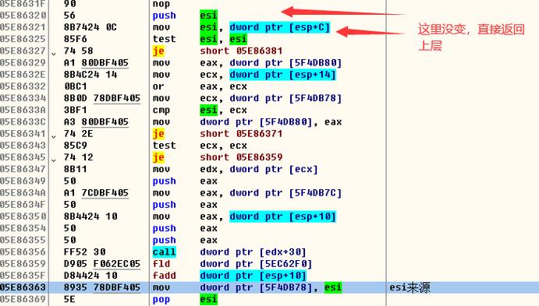539x306 pixels.
Task: Select the nop instruction at top
Action: click(161, 4)
